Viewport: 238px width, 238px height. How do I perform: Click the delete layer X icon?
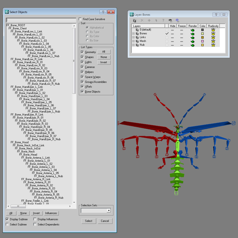tap(142, 20)
